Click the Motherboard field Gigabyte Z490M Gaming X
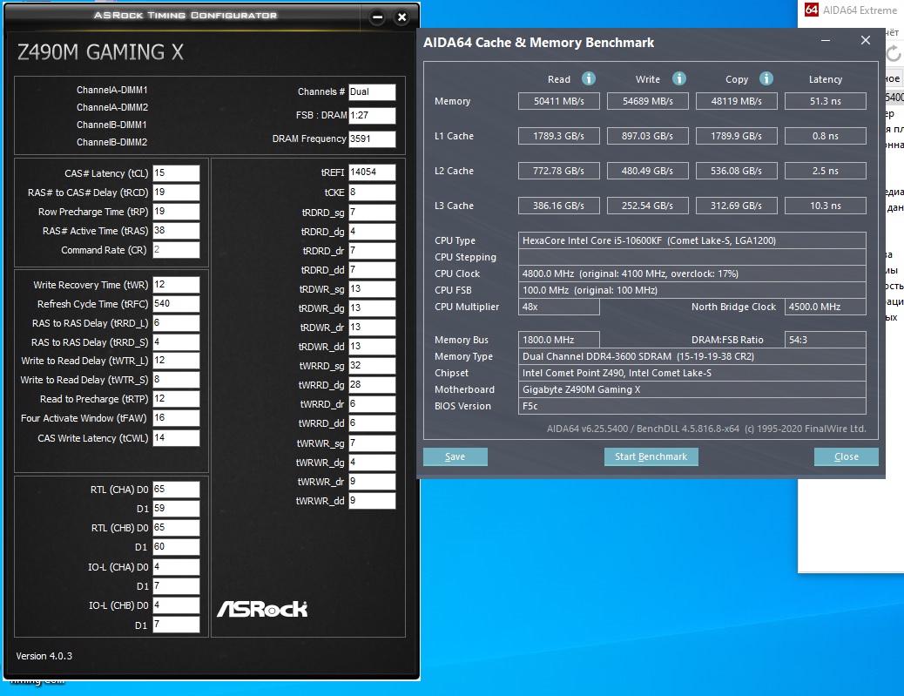 (x=692, y=389)
